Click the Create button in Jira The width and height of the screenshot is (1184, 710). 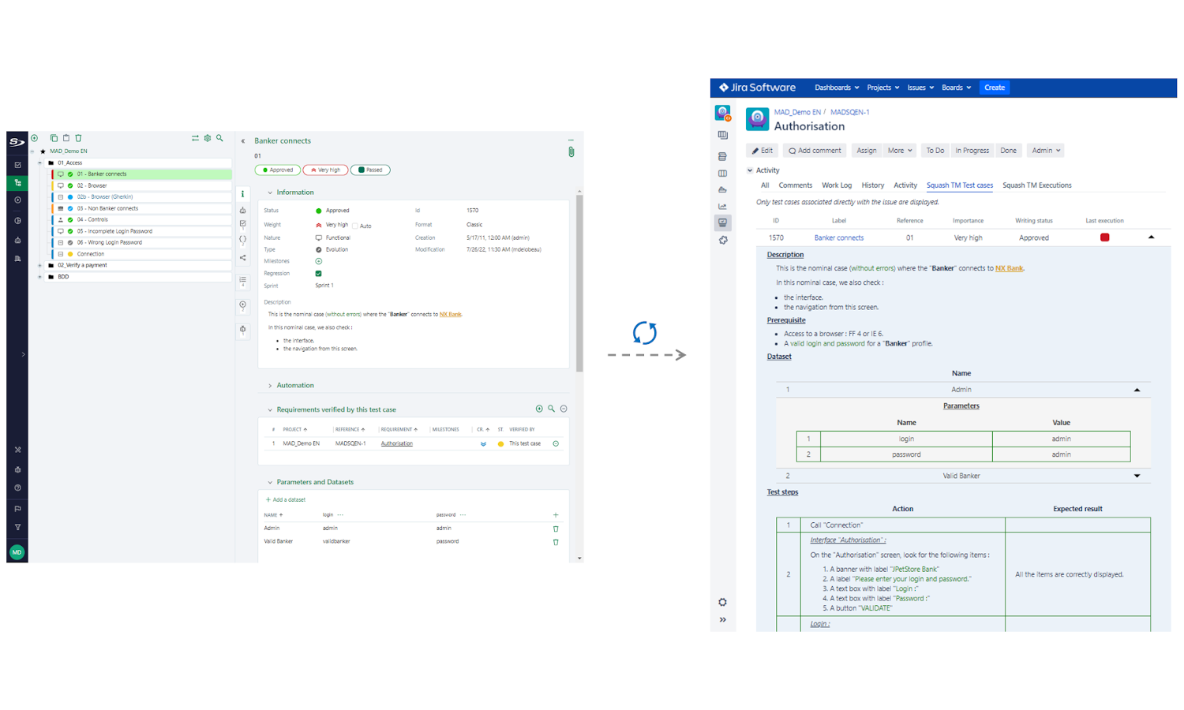click(994, 88)
